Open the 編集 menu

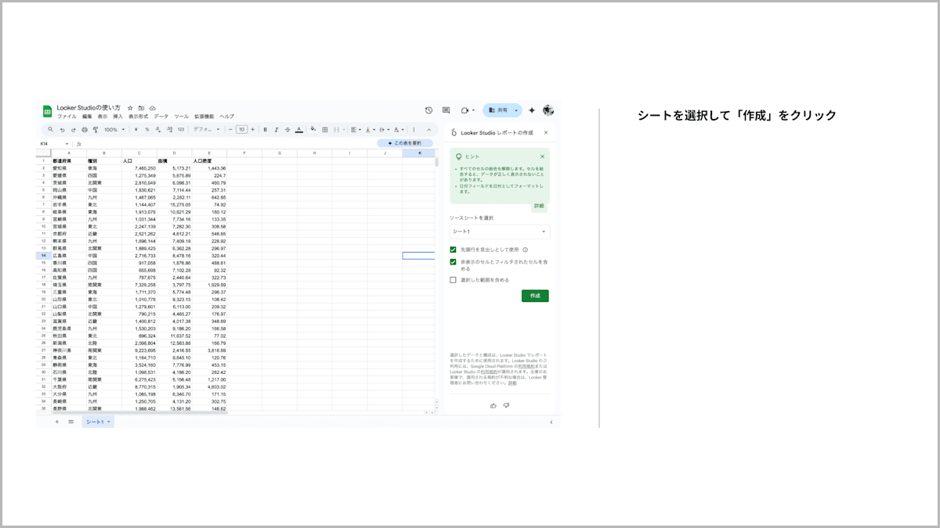(87, 117)
